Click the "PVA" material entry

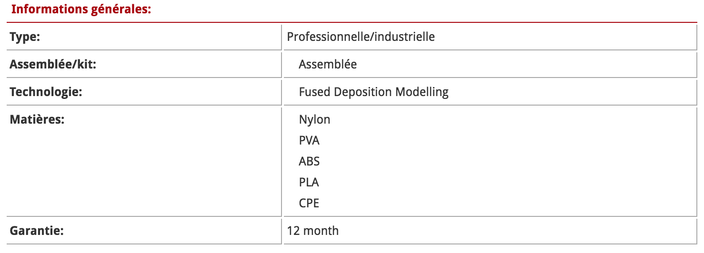(309, 141)
